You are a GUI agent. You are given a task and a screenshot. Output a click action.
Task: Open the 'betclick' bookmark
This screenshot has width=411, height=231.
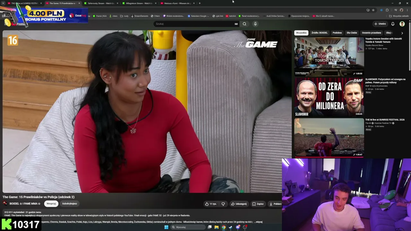tap(231, 16)
